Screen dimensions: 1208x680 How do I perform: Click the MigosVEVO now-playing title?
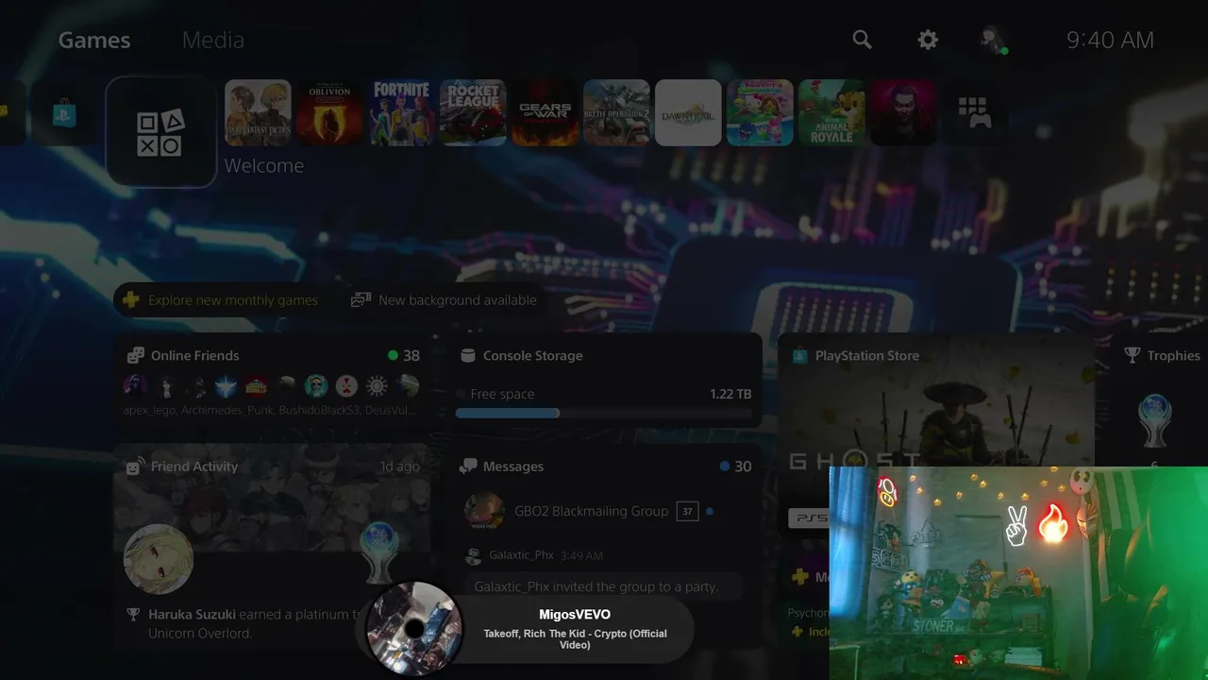tap(575, 615)
